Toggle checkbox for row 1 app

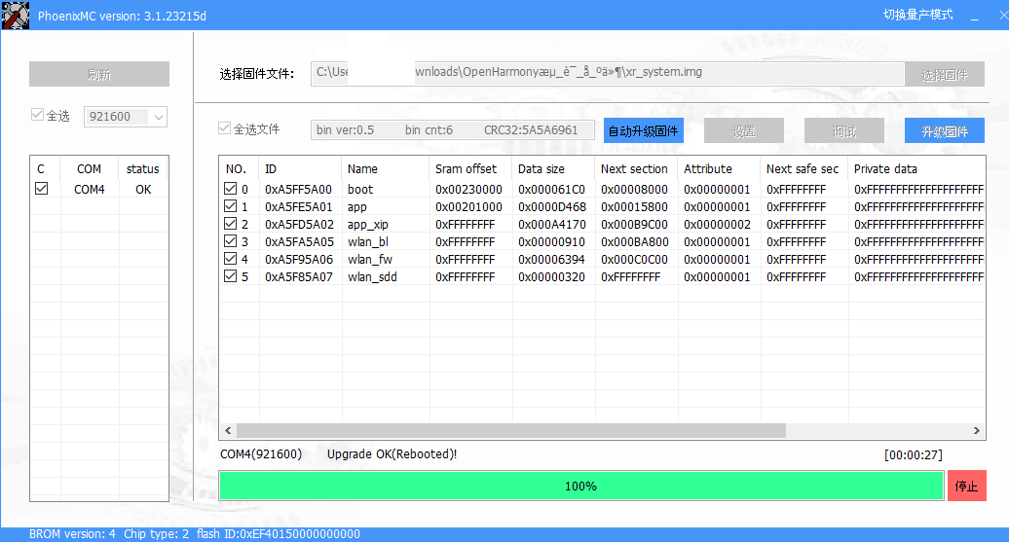[231, 205]
